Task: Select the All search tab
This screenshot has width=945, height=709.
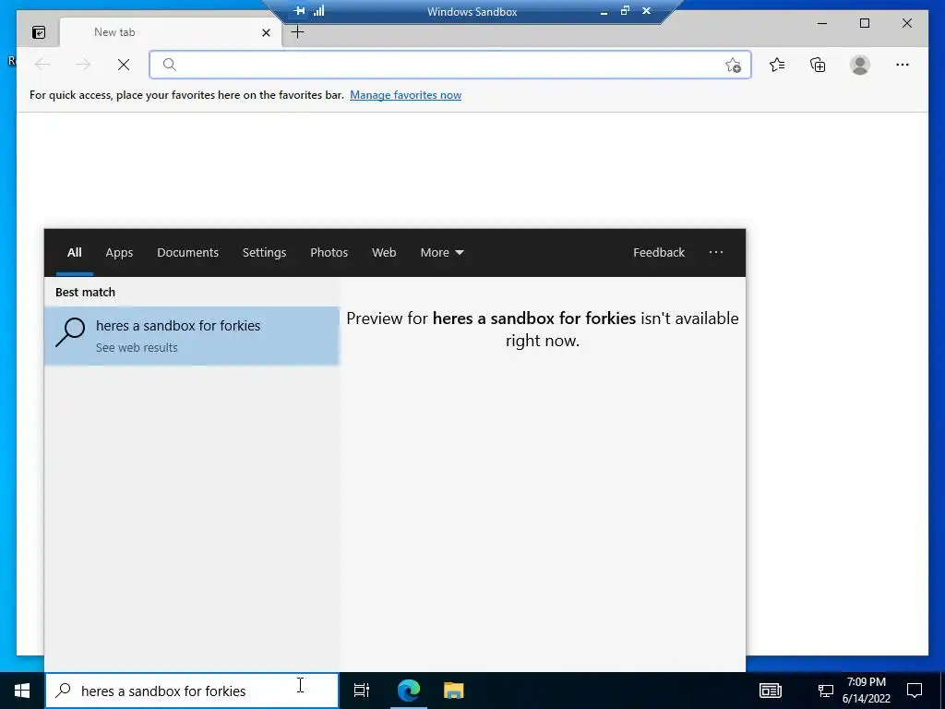Action: pyautogui.click(x=74, y=253)
